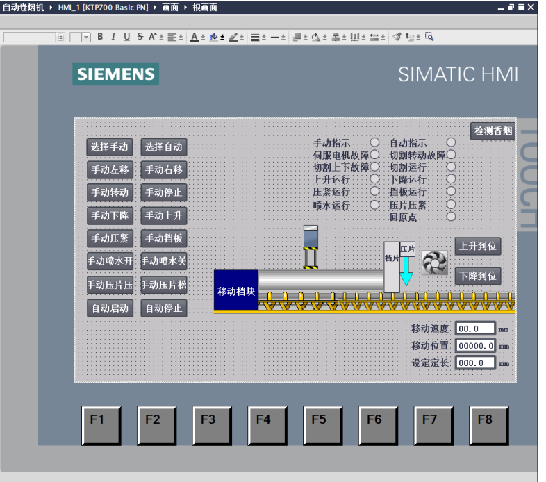The height and width of the screenshot is (482, 546).
Task: Select the 伺服电机故障 indicator circle
Action: click(374, 154)
